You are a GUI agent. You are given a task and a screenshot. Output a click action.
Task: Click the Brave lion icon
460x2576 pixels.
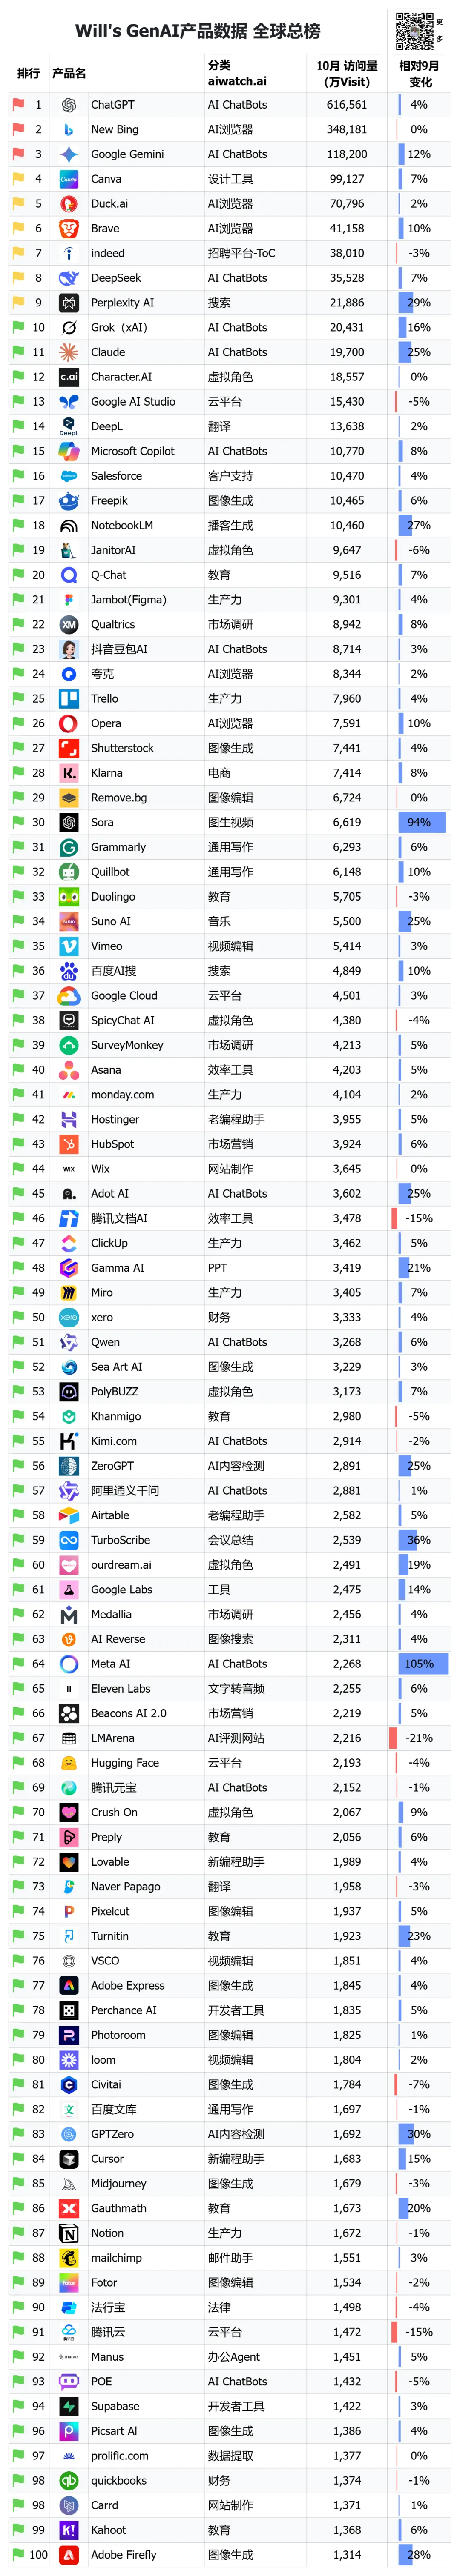pos(69,229)
